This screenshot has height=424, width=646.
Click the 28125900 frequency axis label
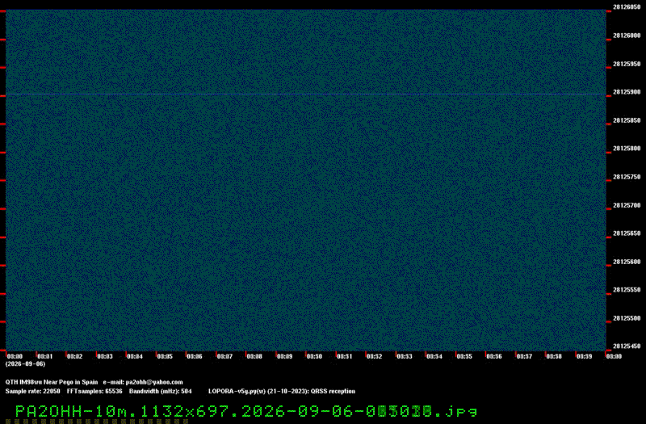[x=627, y=92]
